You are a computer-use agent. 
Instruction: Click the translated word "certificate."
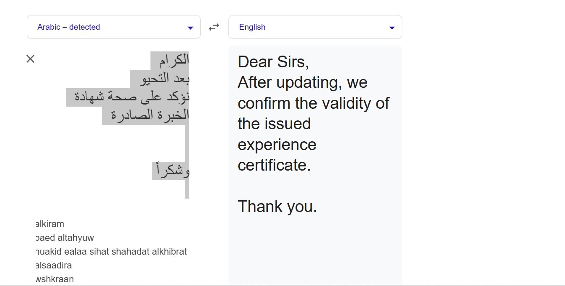[274, 165]
